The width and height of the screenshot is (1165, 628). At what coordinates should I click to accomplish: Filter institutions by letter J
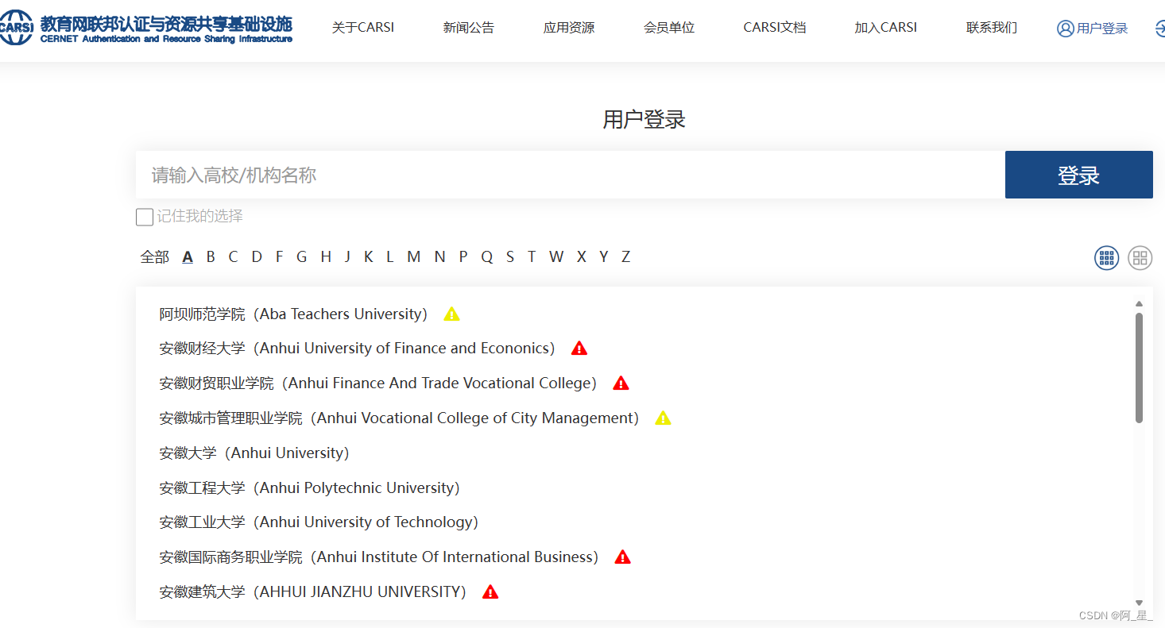(347, 256)
